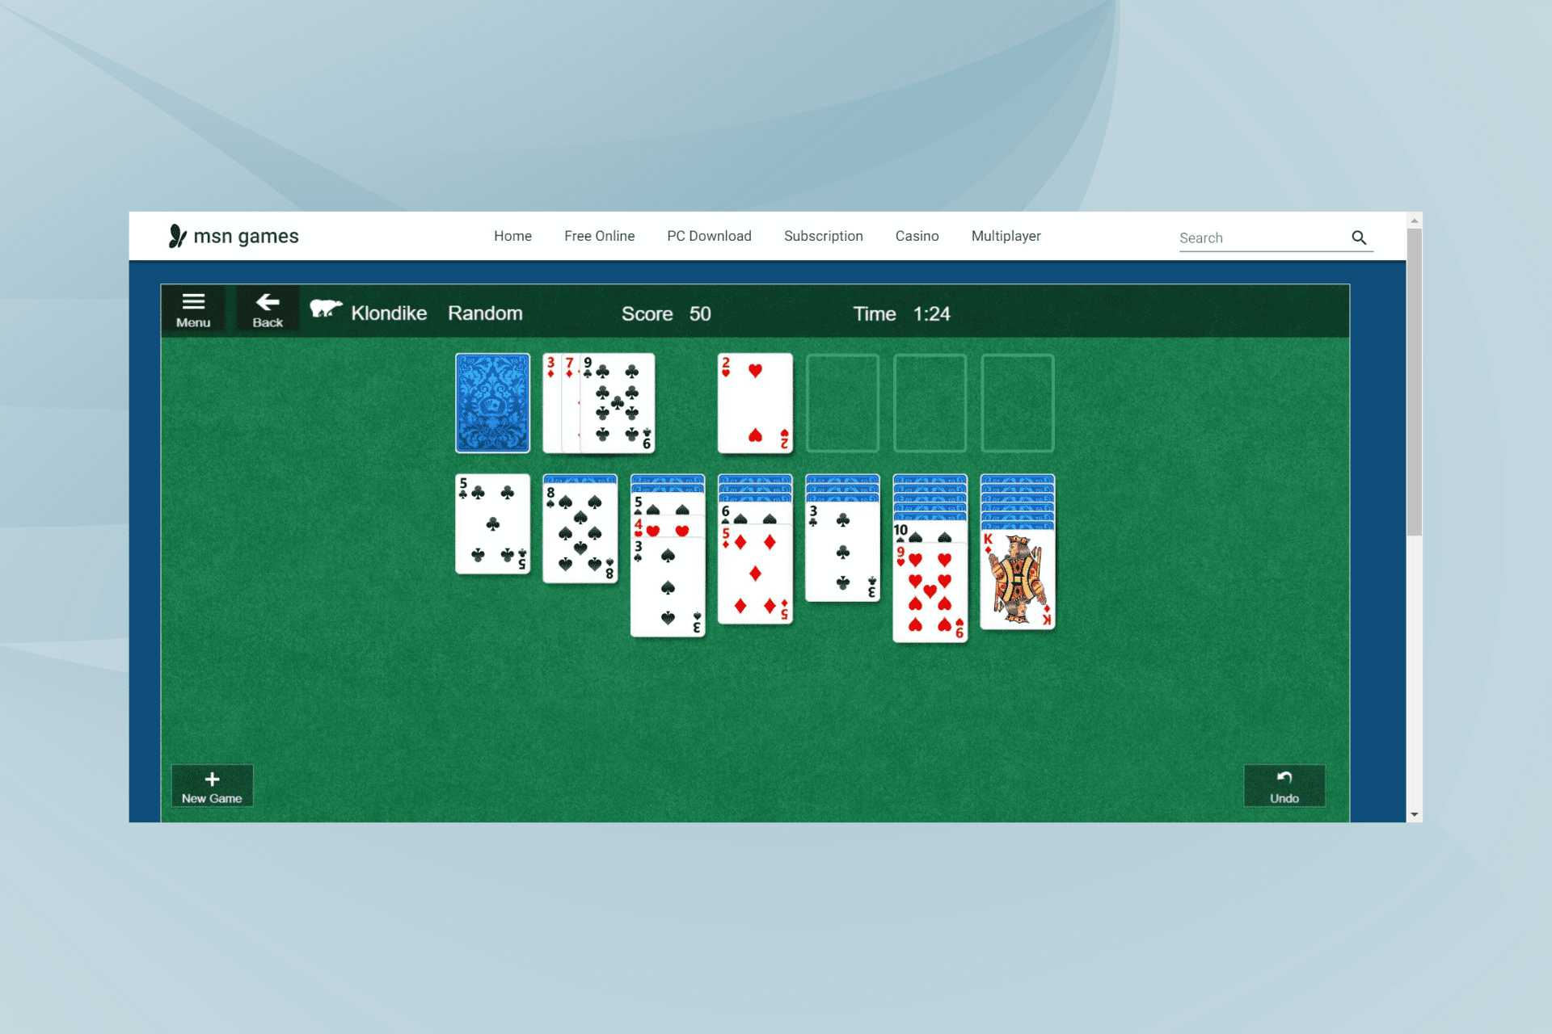Select the Free Online navigation tab
The height and width of the screenshot is (1034, 1552).
pyautogui.click(x=597, y=235)
